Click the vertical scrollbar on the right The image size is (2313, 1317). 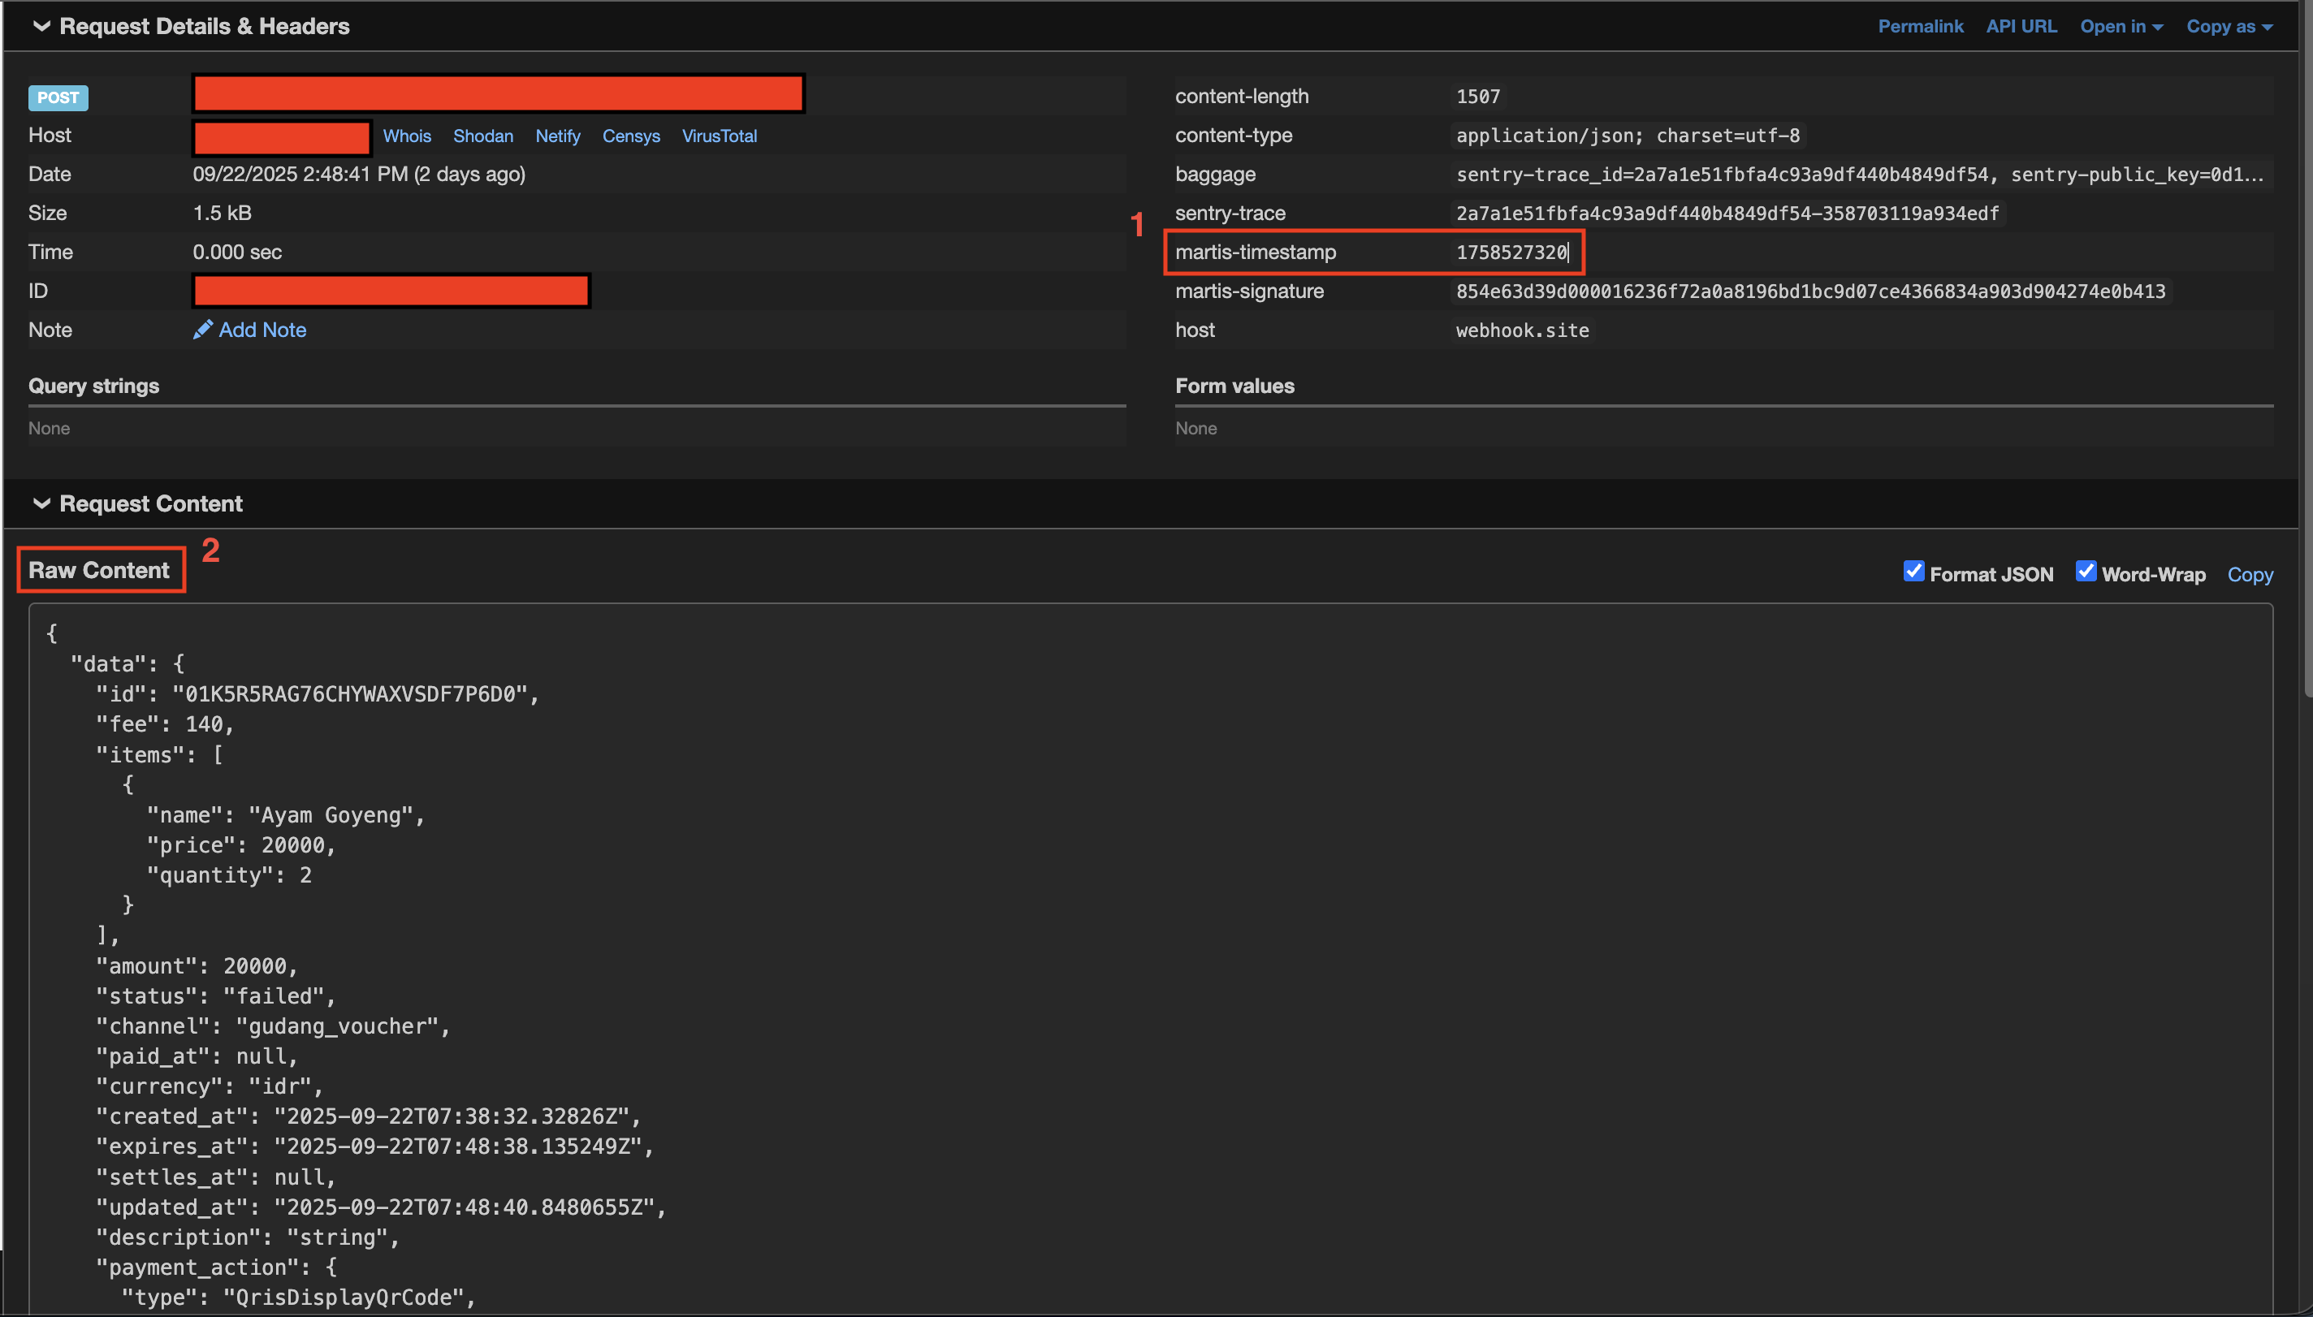point(2307,362)
